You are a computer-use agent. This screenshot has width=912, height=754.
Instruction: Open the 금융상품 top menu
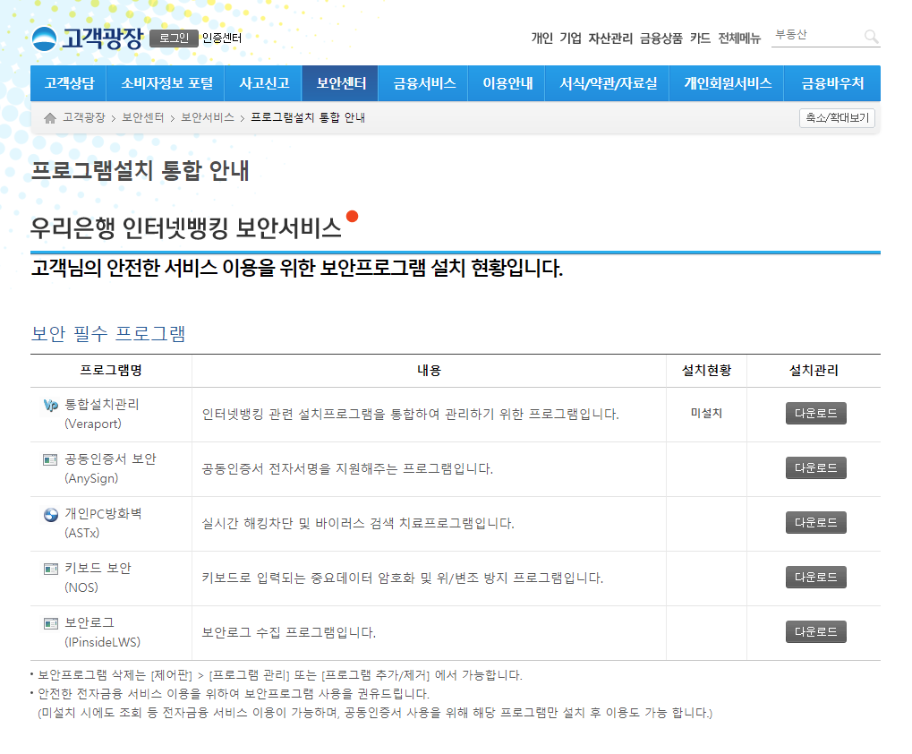click(x=661, y=39)
